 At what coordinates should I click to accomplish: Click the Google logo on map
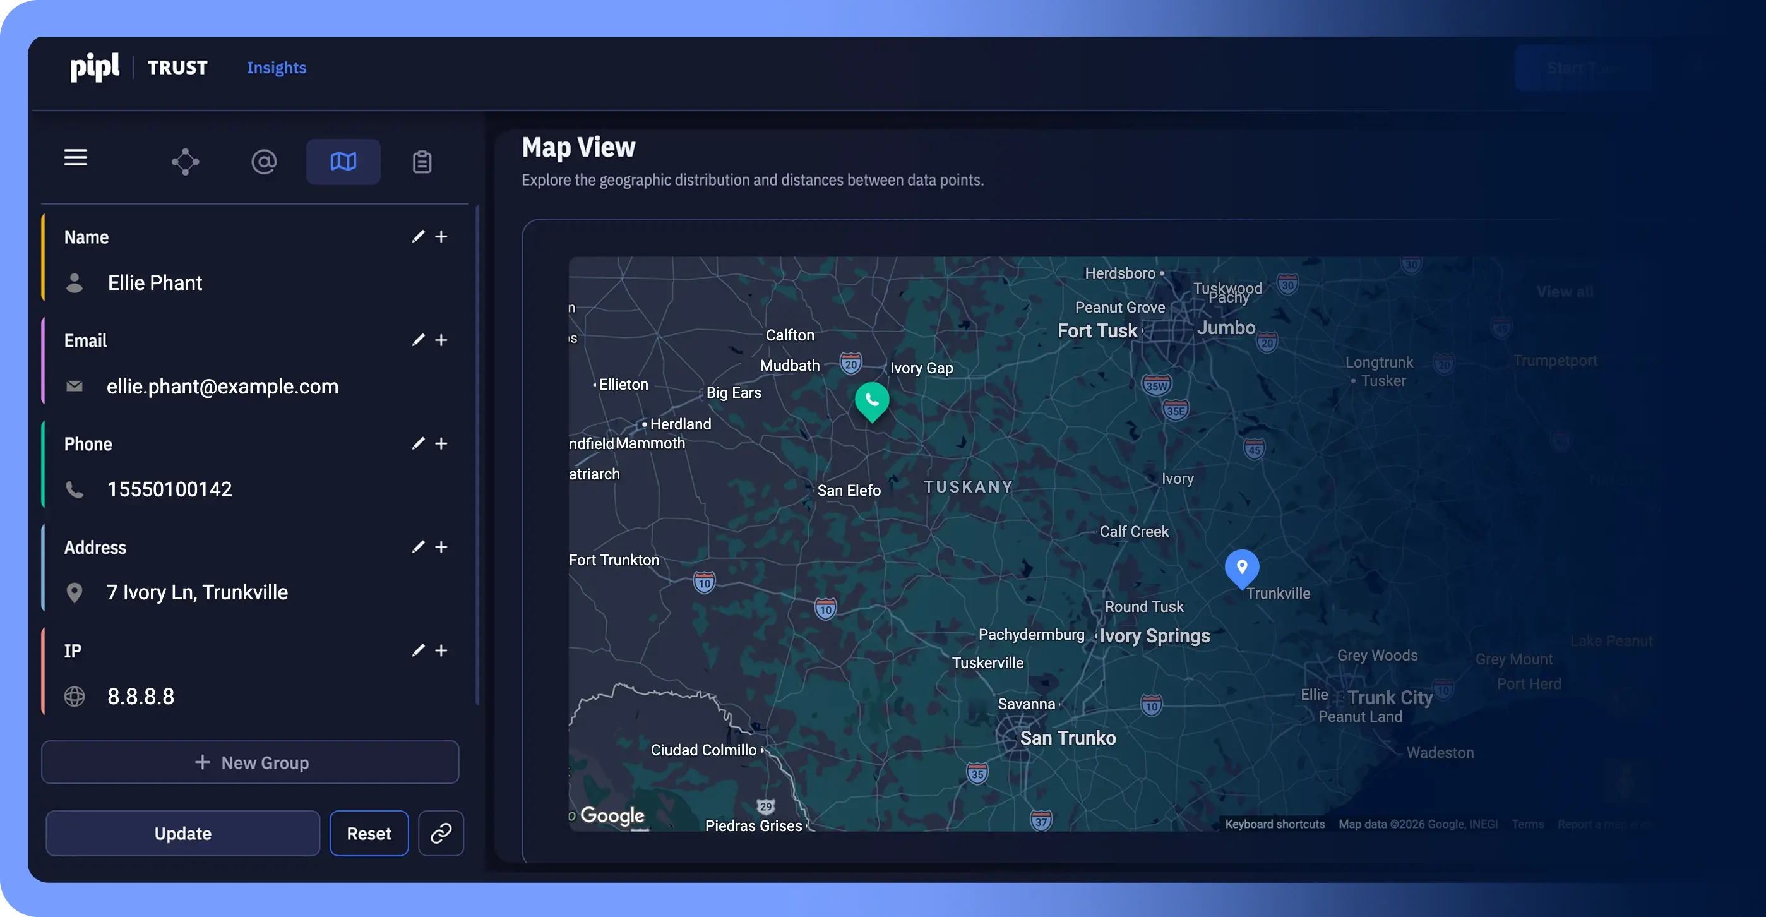612,815
